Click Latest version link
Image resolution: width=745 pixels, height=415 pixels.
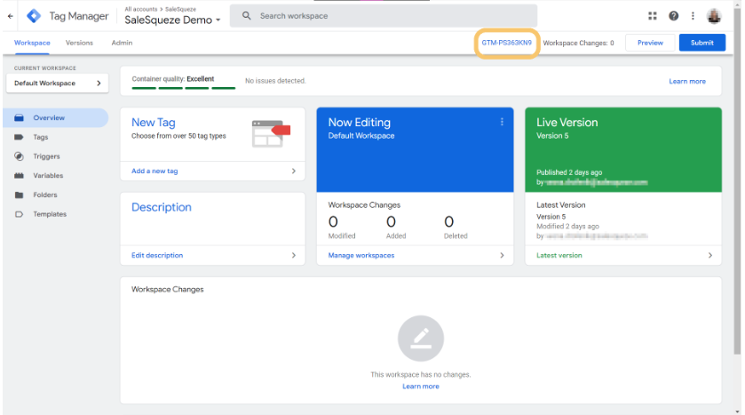point(559,255)
